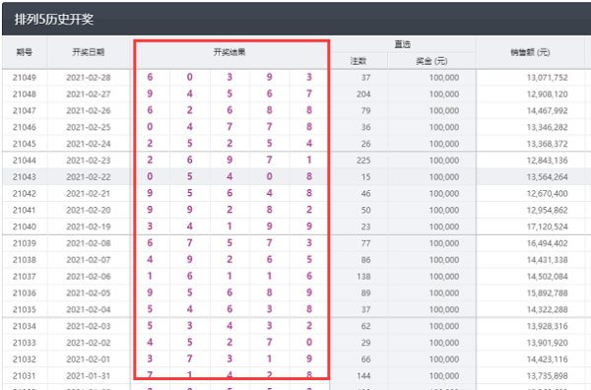The image size is (591, 390).
Task: Click the sales amount 17,120,524
Action: click(x=548, y=227)
